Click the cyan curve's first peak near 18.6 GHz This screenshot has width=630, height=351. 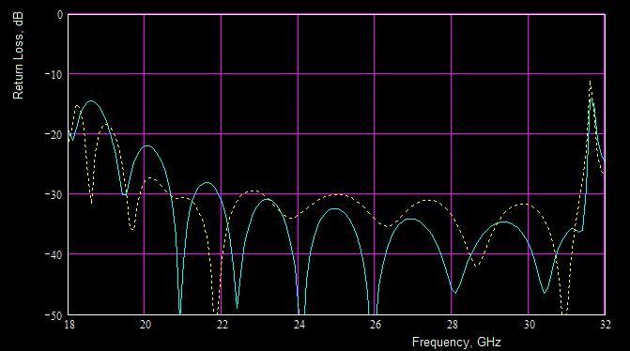[92, 100]
